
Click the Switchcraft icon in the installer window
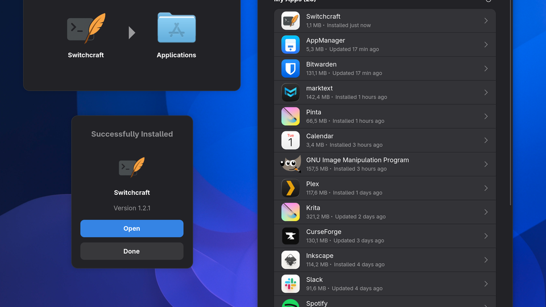86,28
